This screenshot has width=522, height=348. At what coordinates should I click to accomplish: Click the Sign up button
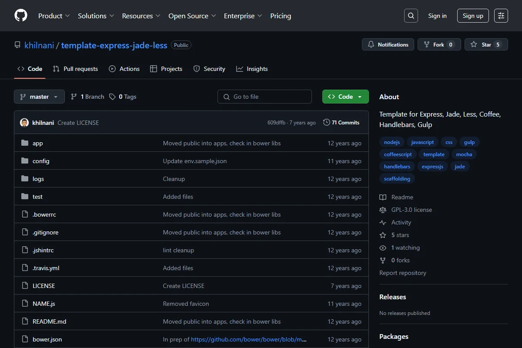tap(473, 16)
